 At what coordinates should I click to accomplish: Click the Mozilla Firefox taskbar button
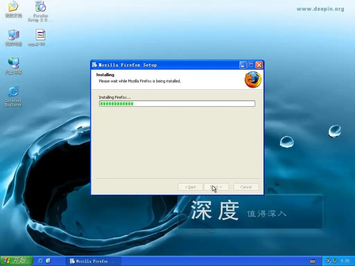[94, 261]
